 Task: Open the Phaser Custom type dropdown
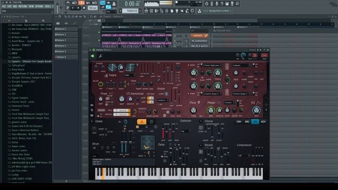click(229, 102)
